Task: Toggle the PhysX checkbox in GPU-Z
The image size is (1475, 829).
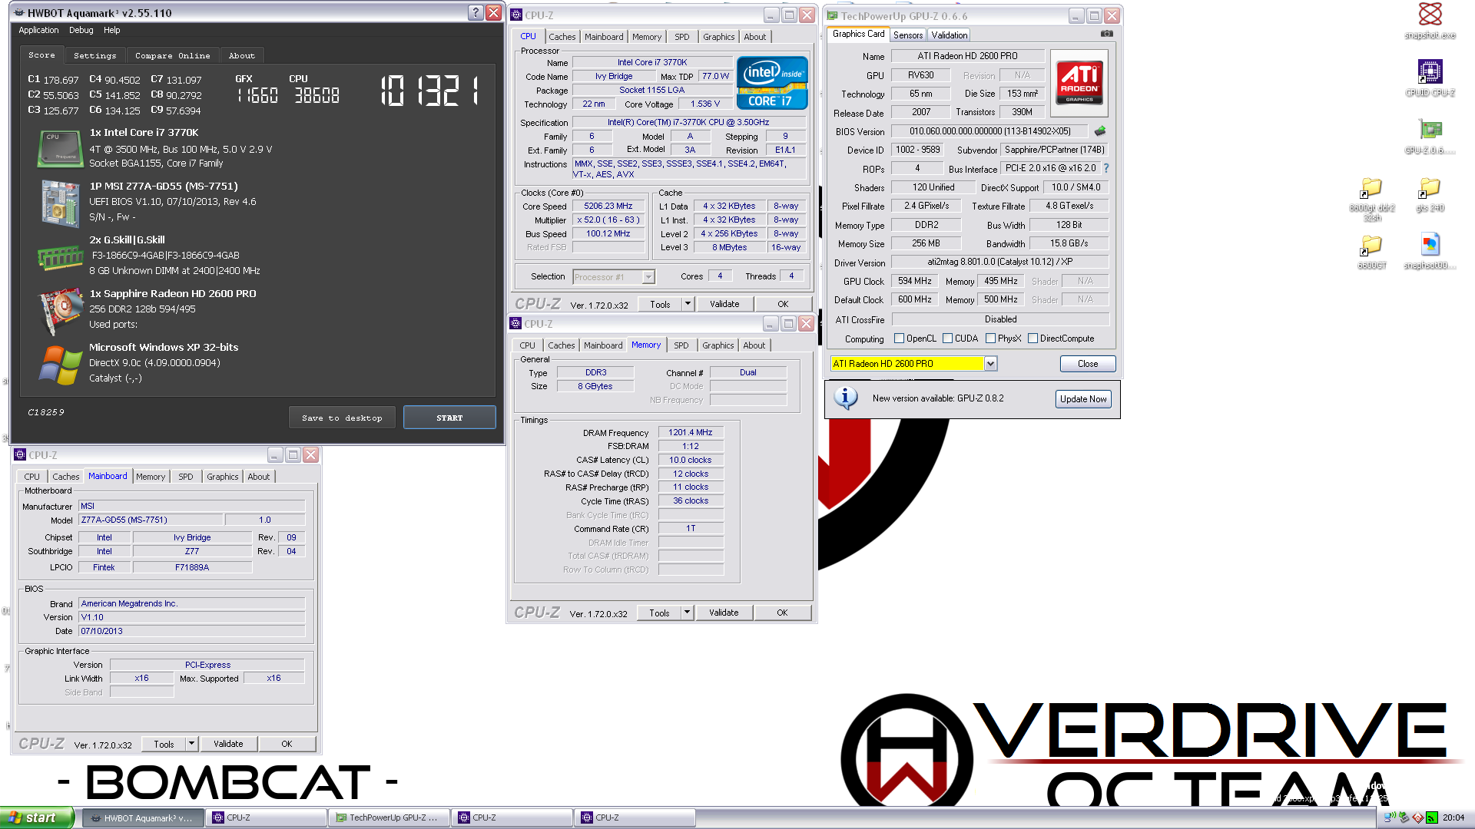Action: pyautogui.click(x=990, y=339)
